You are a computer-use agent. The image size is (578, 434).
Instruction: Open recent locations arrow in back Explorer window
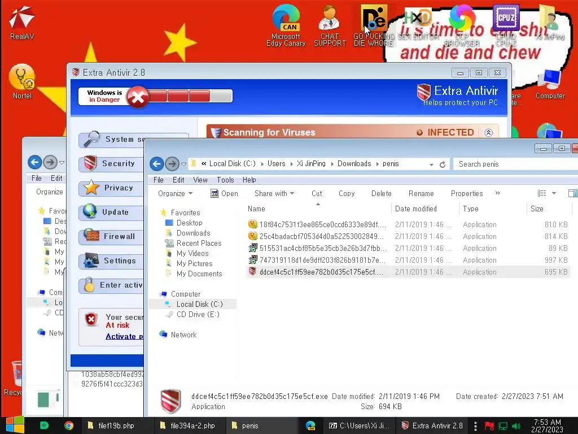click(x=62, y=162)
